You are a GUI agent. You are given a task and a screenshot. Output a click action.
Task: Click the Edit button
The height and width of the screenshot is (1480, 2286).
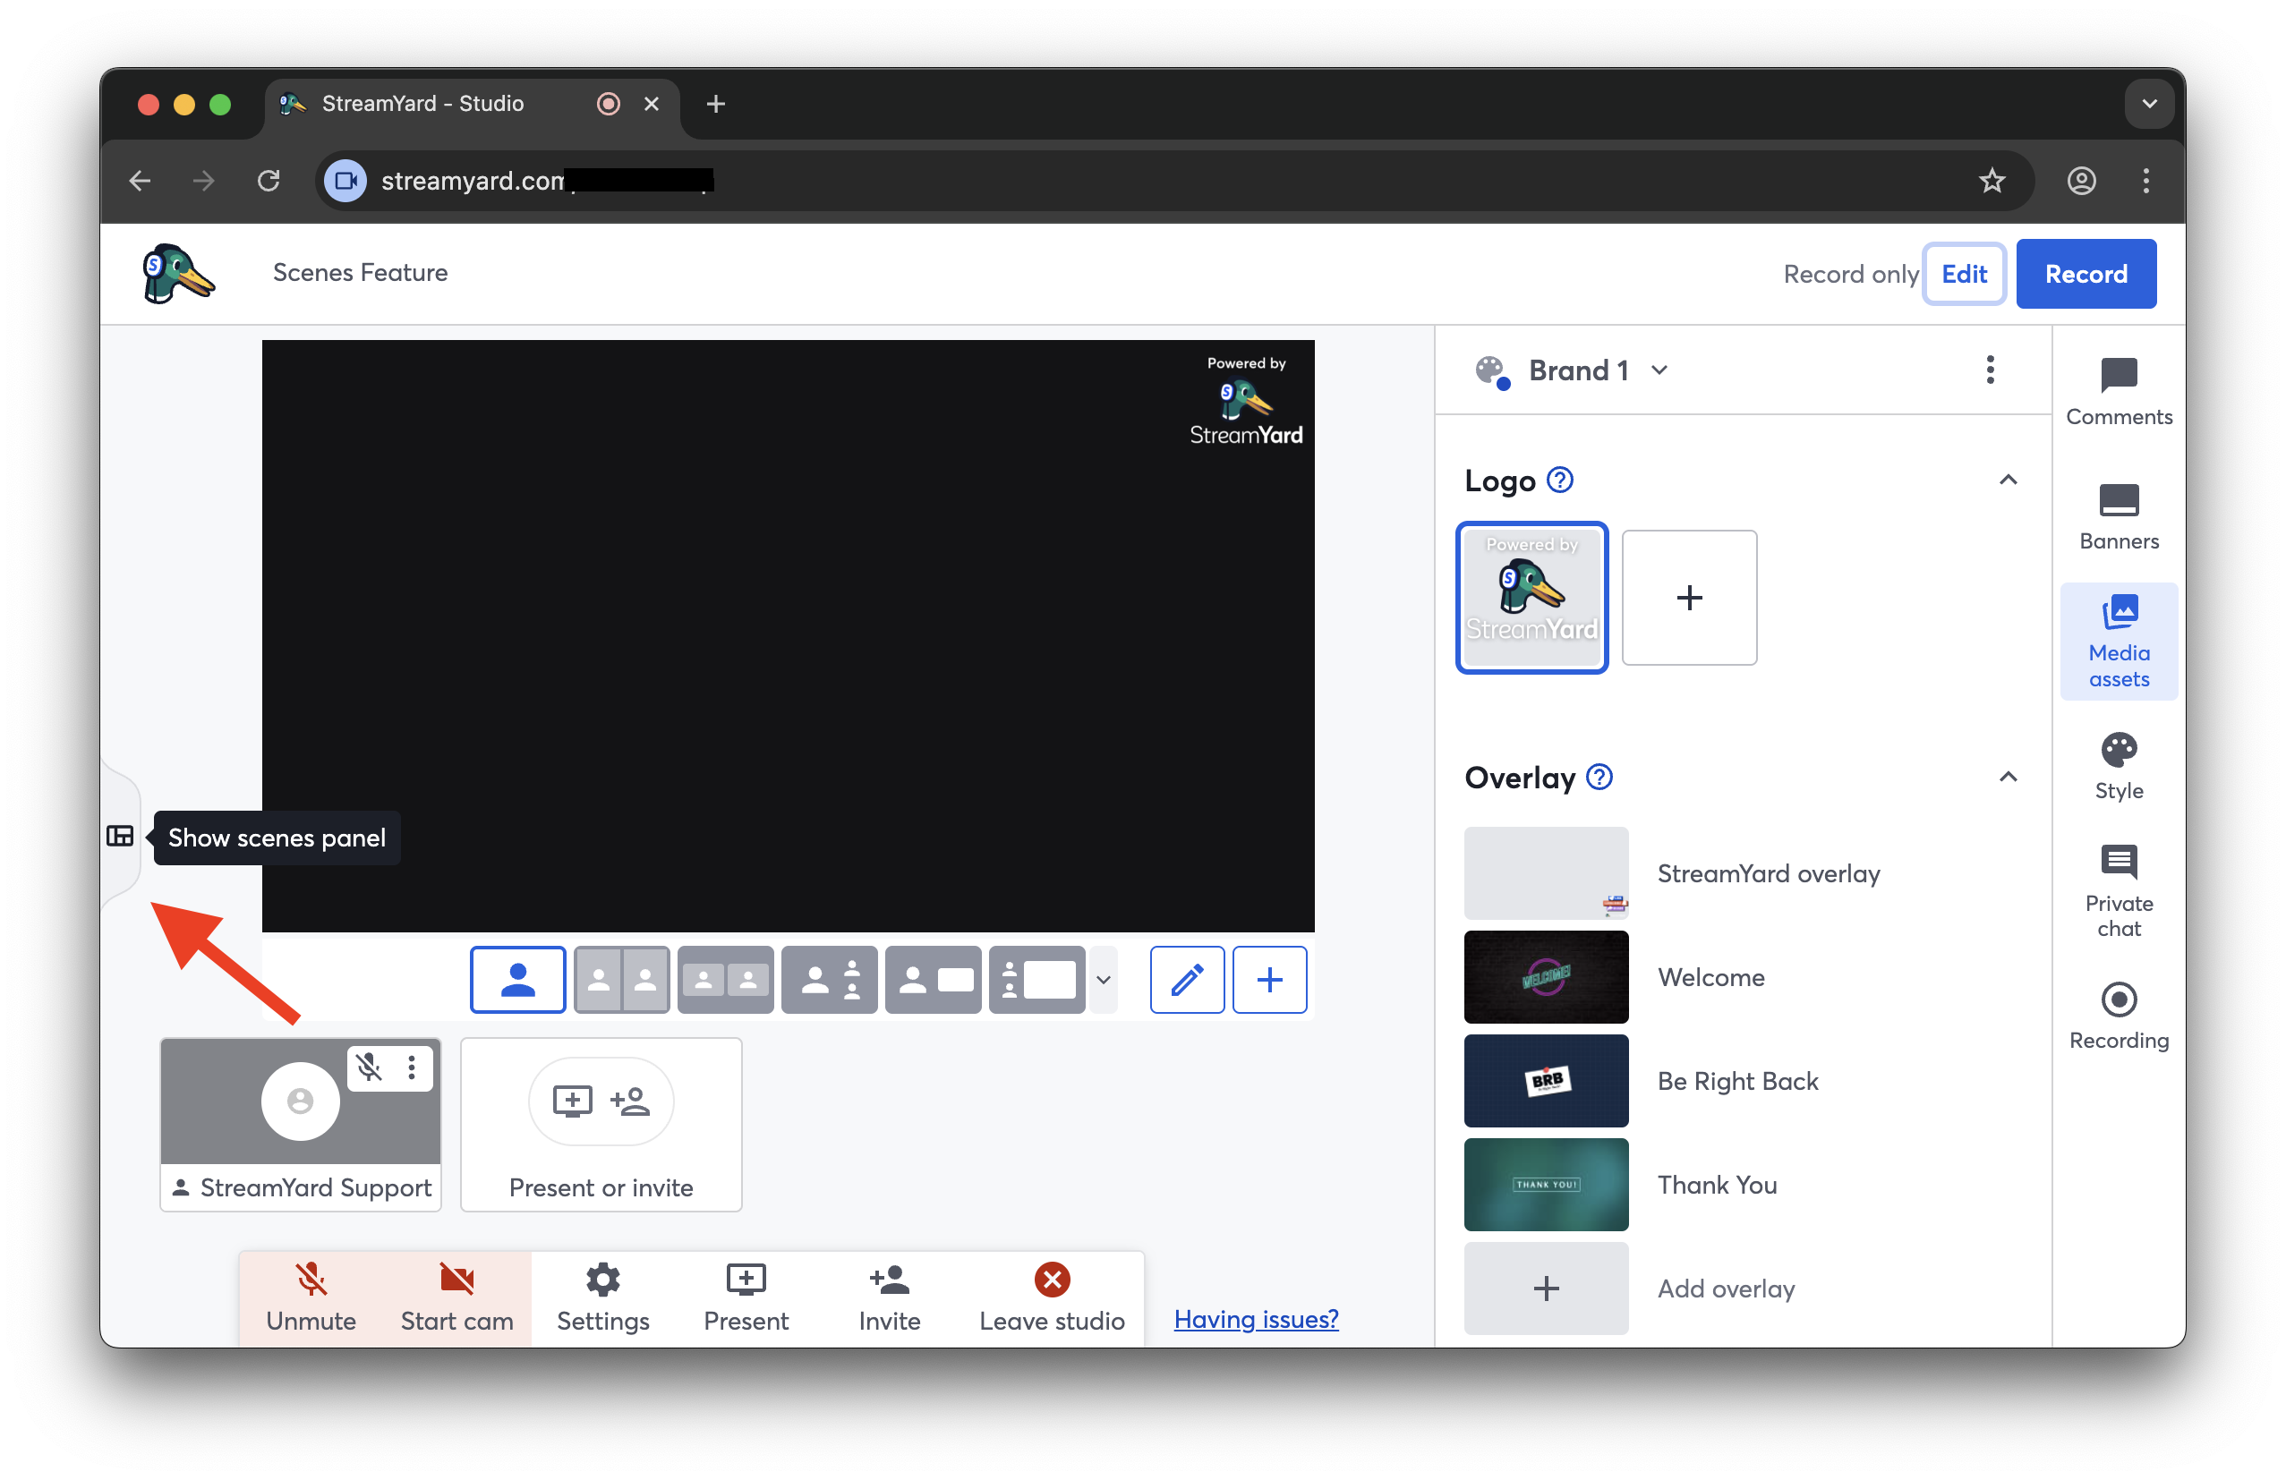pyautogui.click(x=1963, y=274)
